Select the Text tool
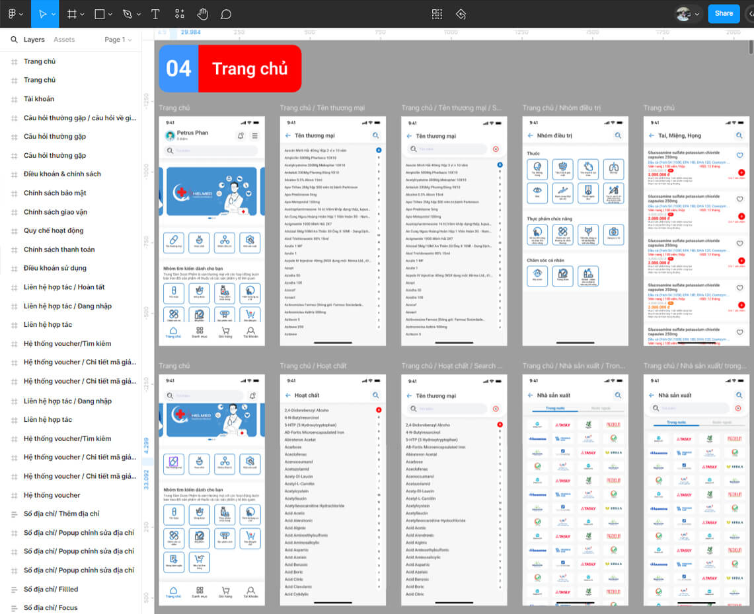 [155, 14]
